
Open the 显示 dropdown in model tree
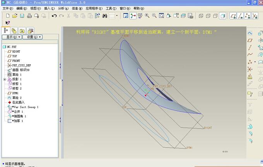coord(12,37)
